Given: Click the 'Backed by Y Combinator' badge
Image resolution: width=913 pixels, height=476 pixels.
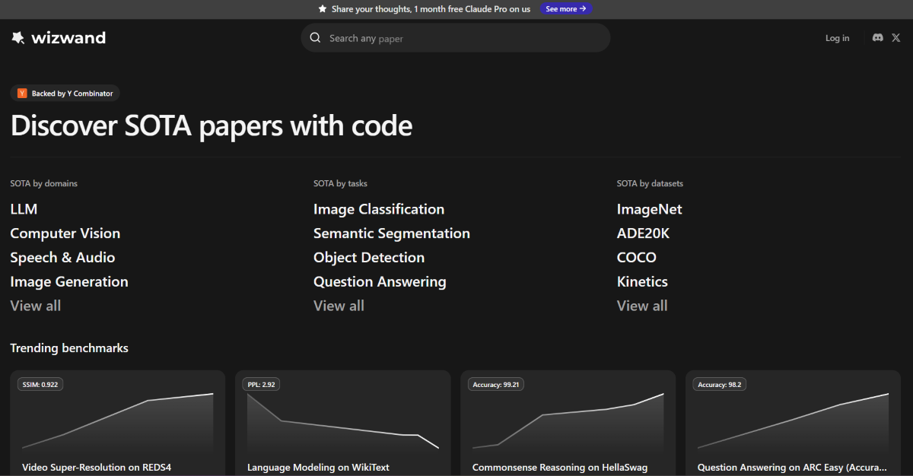Looking at the screenshot, I should click(65, 94).
